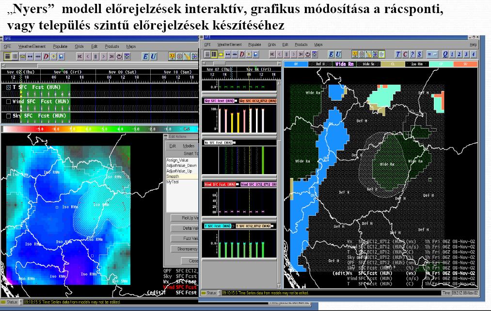Toggle box beside red Wind SFC Fcst label
Screen dimensions: 491x311
coord(238,184)
